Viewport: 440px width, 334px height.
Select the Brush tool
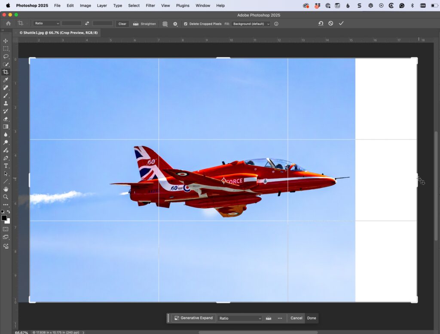(6, 96)
